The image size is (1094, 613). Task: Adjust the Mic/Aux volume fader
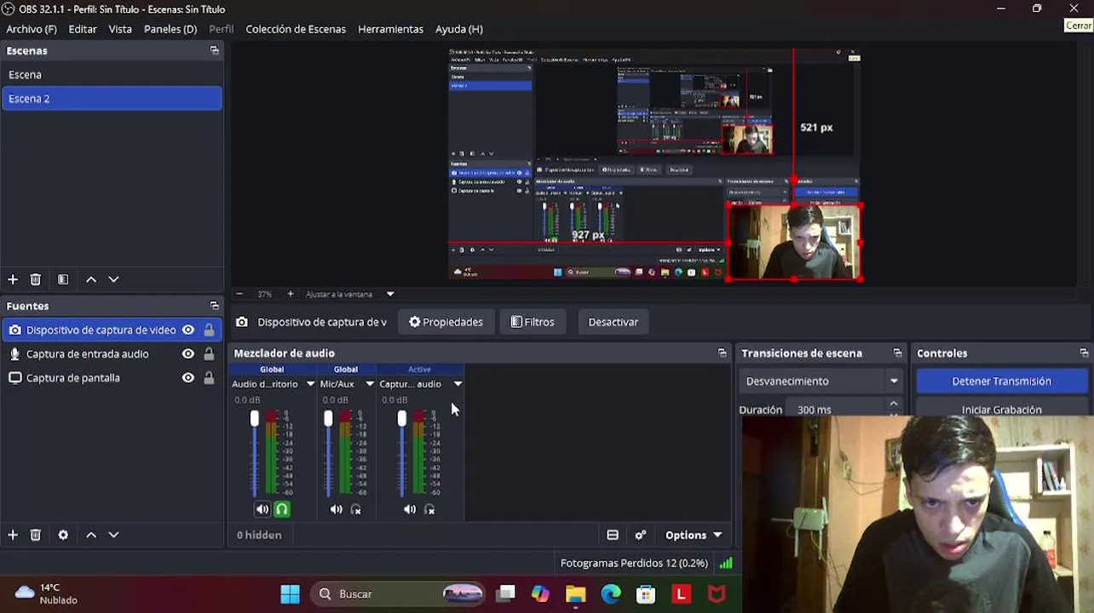328,418
